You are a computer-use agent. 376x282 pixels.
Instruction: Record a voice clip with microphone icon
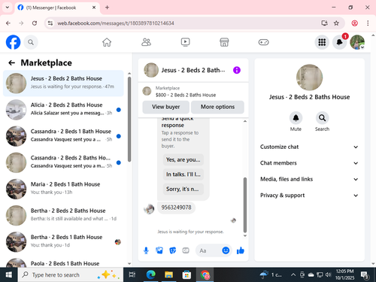[146, 250]
